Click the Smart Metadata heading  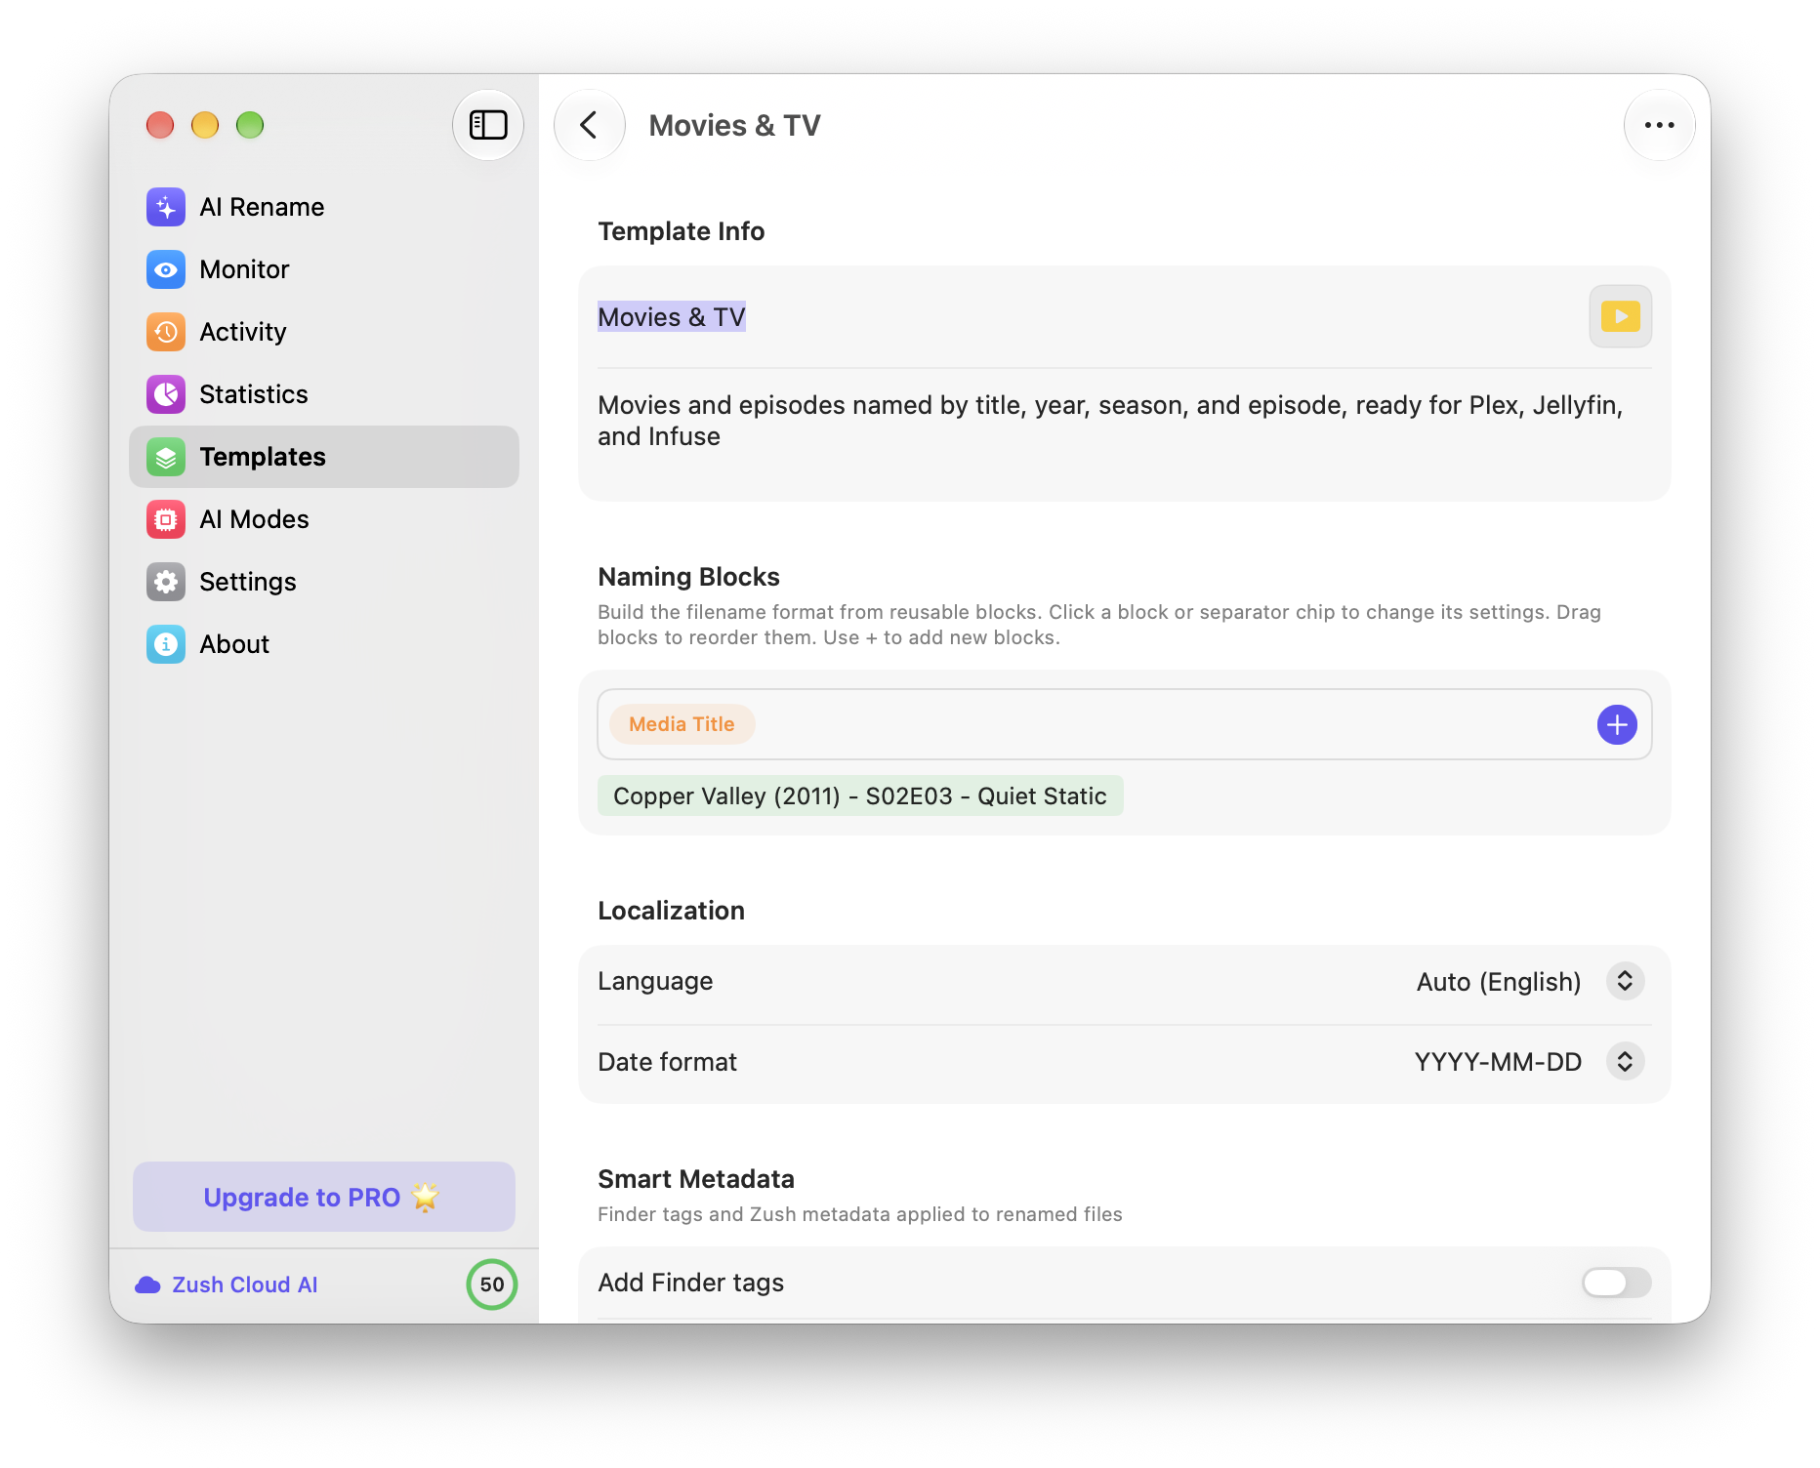(695, 1179)
